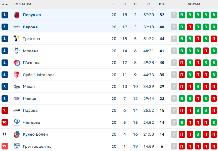Sort table by the # rank column

[x=4, y=4]
